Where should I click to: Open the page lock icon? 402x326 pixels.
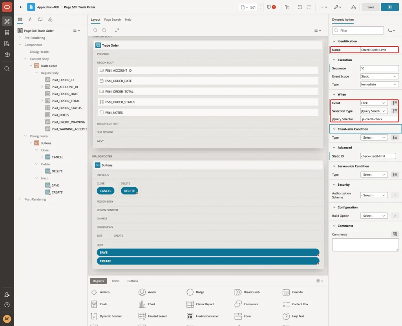[x=287, y=7]
